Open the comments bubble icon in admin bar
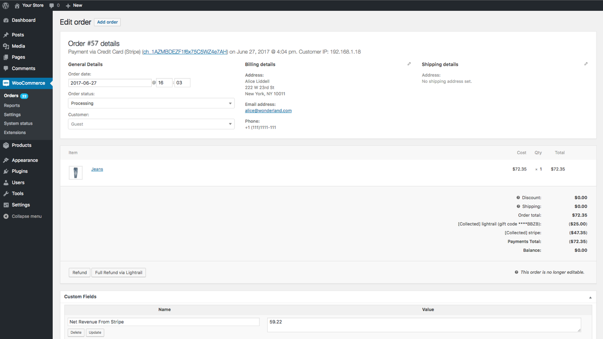 52,6
